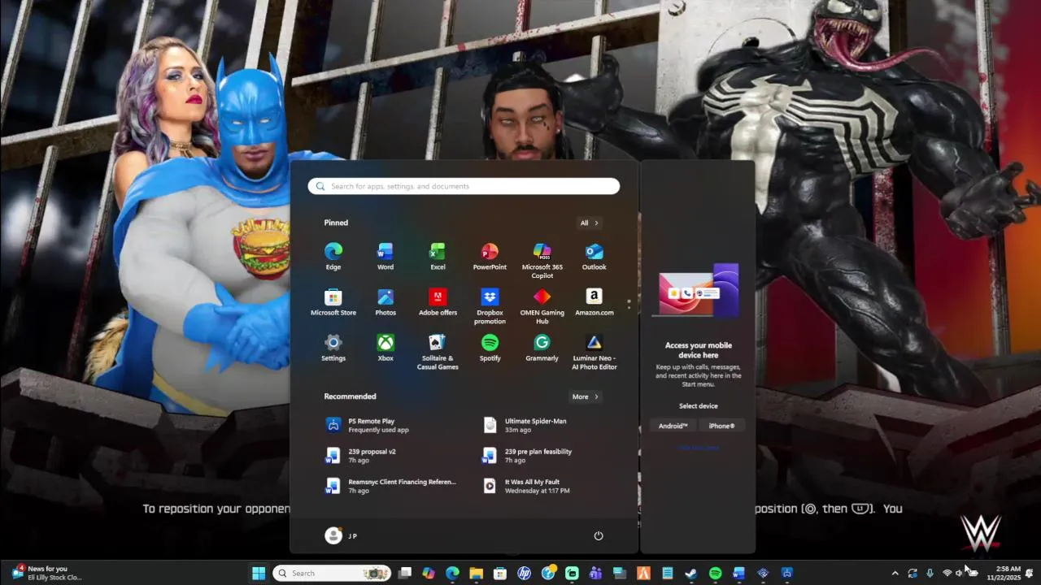Click the microphone icon in system tray

tap(930, 574)
